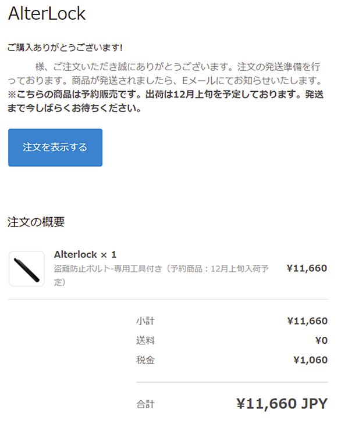Click the 税金 tax label
The image size is (341, 428).
pyautogui.click(x=145, y=360)
